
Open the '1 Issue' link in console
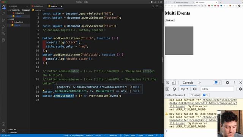point(199,95)
